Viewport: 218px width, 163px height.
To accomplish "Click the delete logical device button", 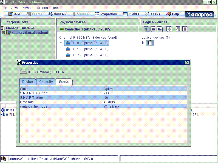I will [x=185, y=29].
